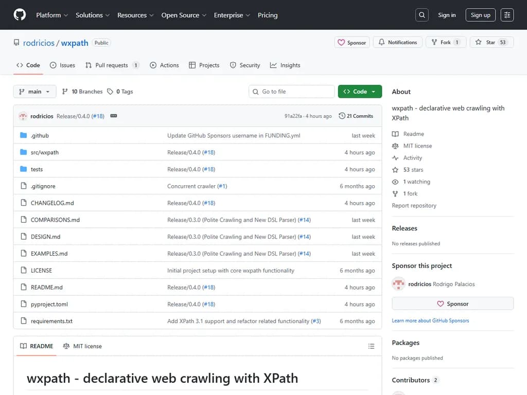
Task: Click the 21 Commits history icon
Action: click(342, 116)
